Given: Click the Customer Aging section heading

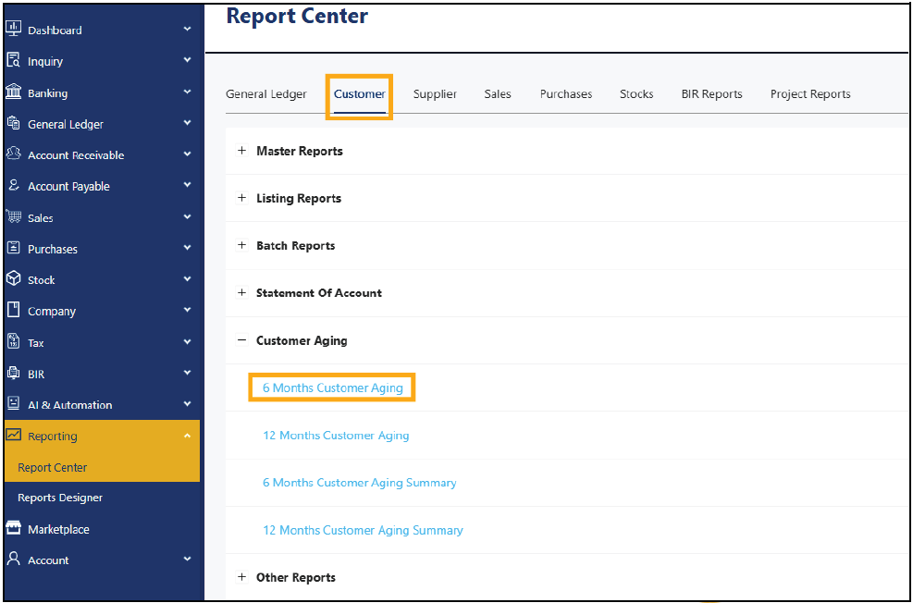Looking at the screenshot, I should tap(302, 340).
